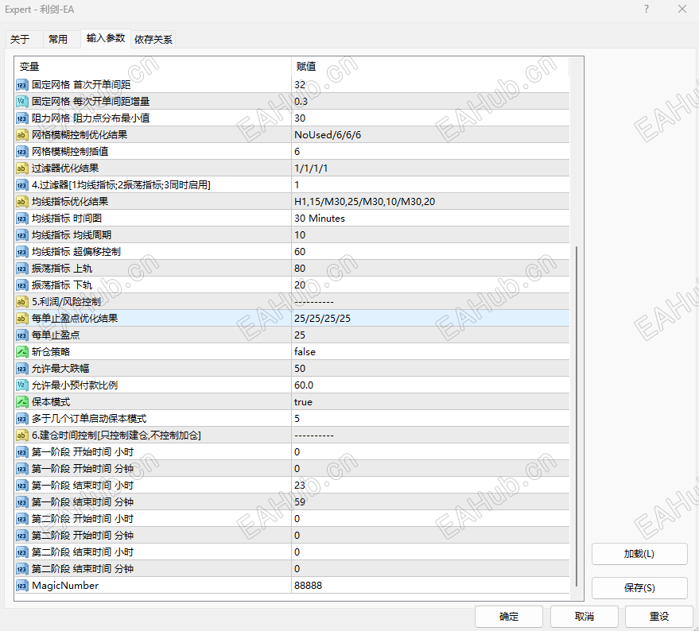The width and height of the screenshot is (699, 631).
Task: Click the integer icon beside 第一阶段 开始时间 小时
Action: pos(21,452)
